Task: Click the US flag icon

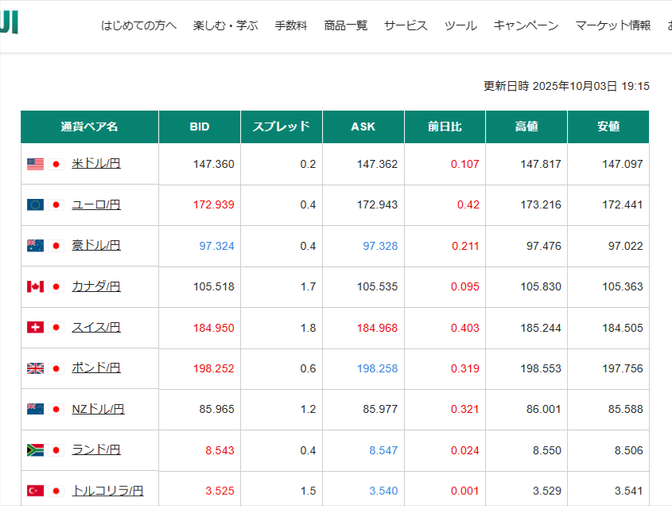Action: [35, 164]
